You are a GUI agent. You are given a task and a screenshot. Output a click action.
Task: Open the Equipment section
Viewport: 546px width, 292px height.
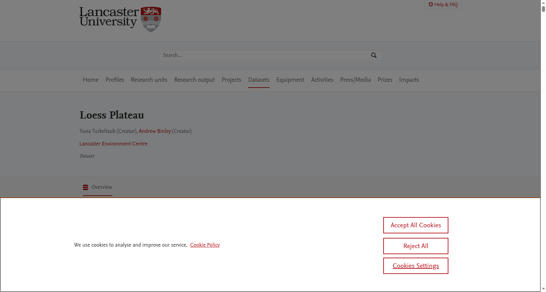click(x=290, y=80)
